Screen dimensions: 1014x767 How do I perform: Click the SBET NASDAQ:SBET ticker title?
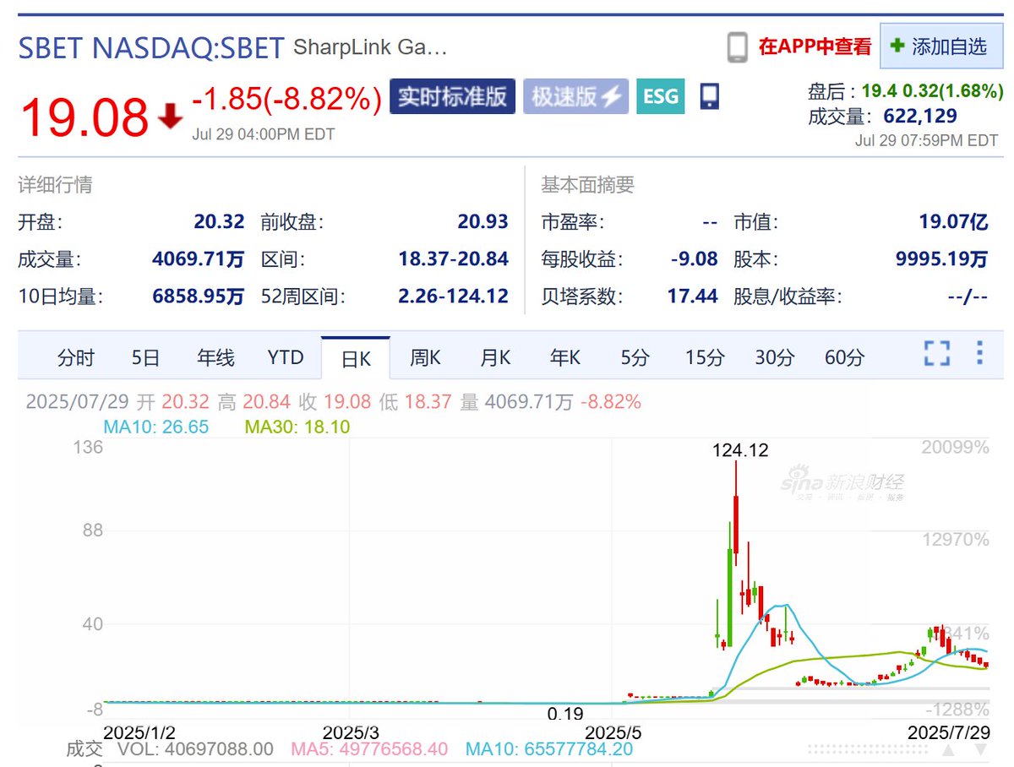(x=151, y=47)
